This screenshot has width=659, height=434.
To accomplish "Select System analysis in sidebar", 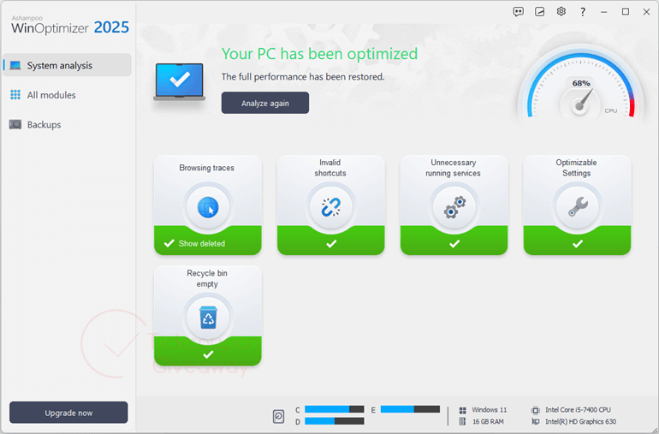I will pyautogui.click(x=68, y=65).
